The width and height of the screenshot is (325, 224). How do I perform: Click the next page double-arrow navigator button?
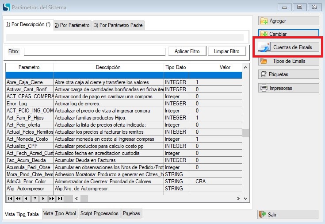pyautogui.click(x=52, y=198)
